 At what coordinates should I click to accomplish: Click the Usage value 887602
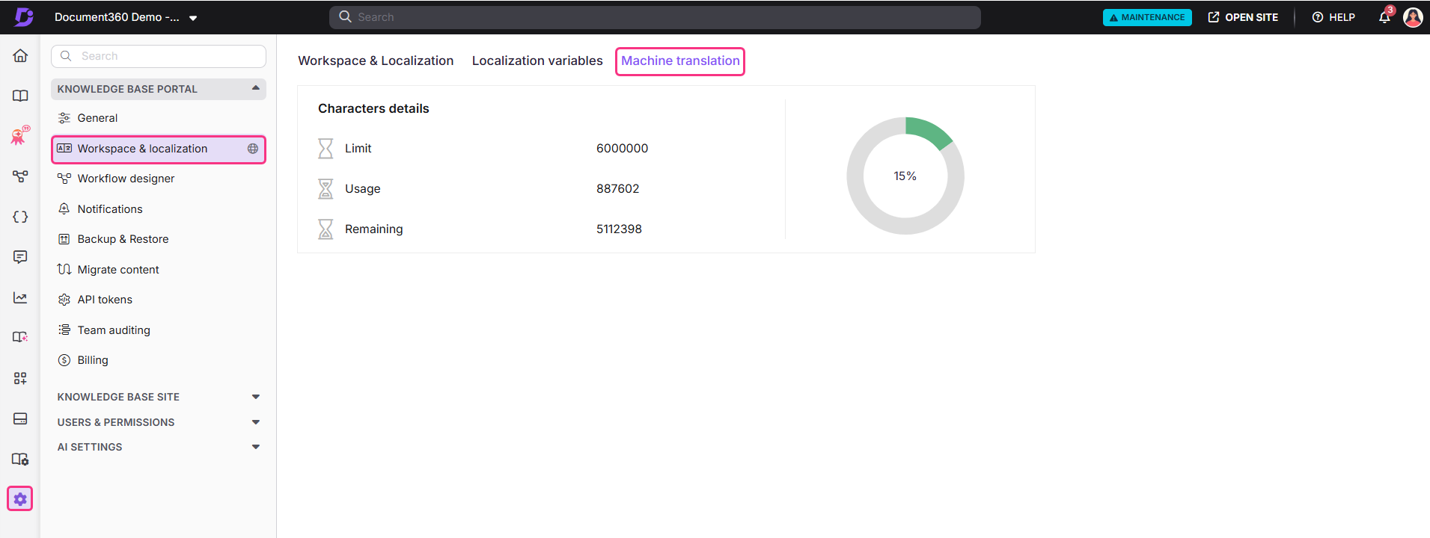click(x=617, y=189)
